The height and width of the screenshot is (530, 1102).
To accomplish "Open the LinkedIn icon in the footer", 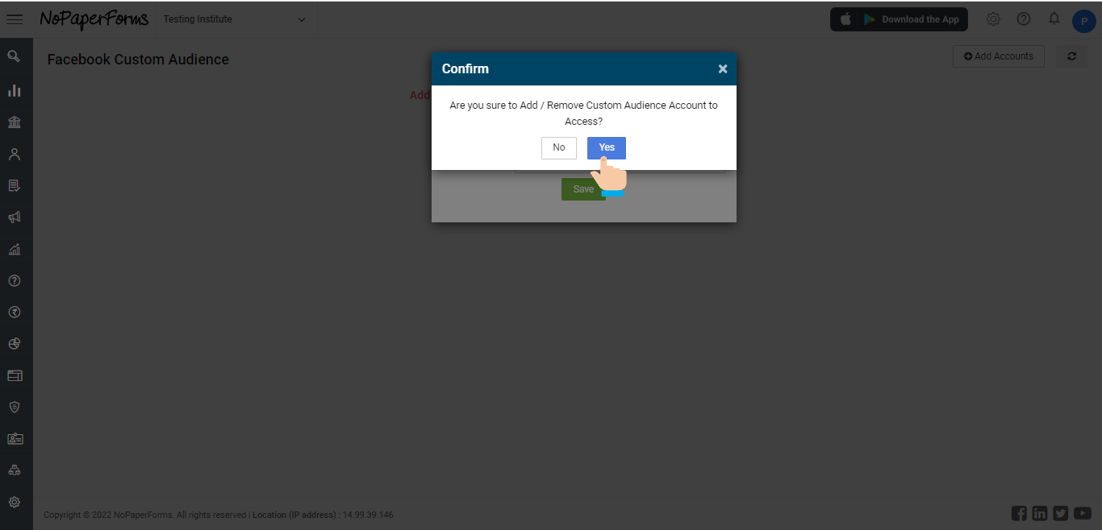I will 1040,513.
